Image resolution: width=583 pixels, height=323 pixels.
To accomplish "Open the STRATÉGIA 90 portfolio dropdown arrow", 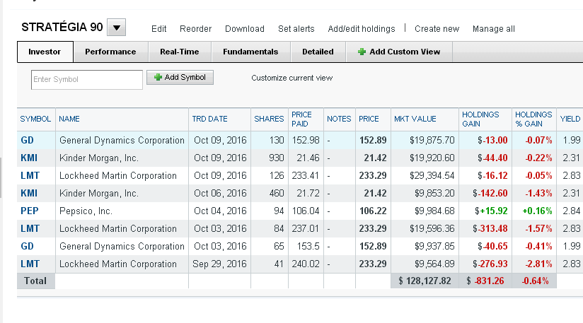I will coord(116,28).
